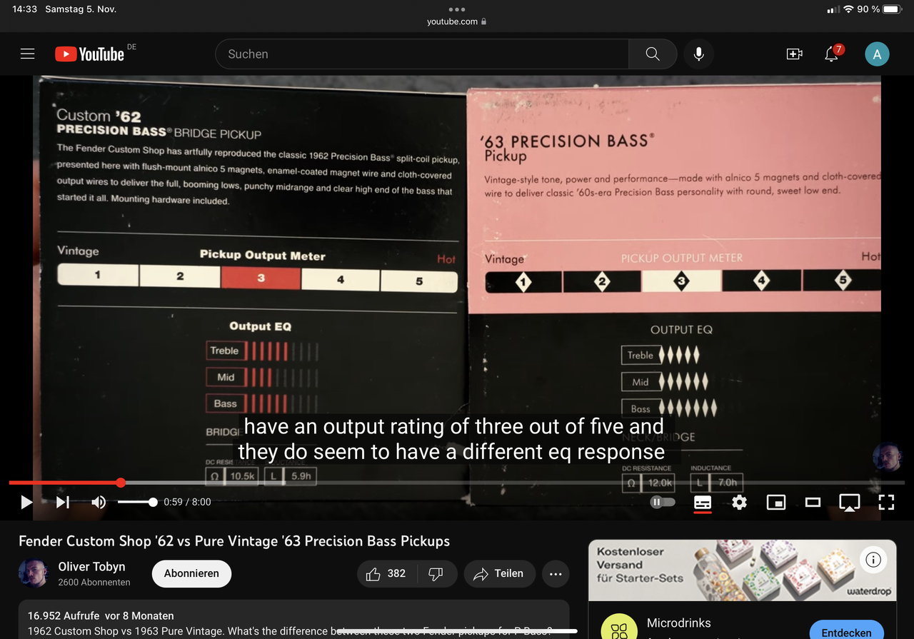Open the create video icon
914x639 pixels.
(x=794, y=54)
